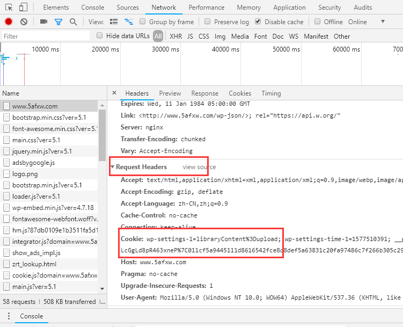Filter requests by Manifest

coord(316,37)
